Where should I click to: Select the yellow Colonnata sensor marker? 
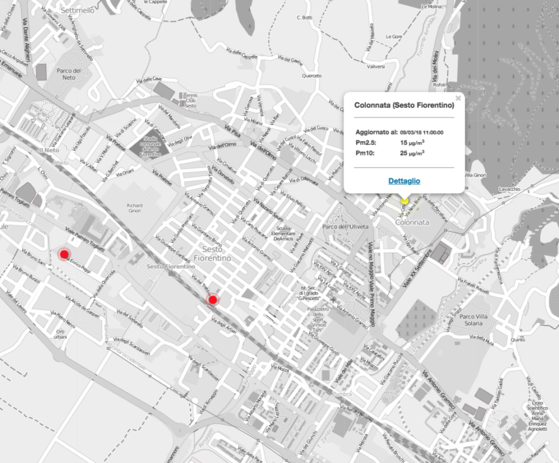[x=405, y=201]
